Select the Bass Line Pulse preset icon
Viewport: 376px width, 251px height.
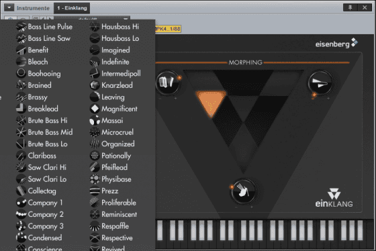tap(21, 27)
